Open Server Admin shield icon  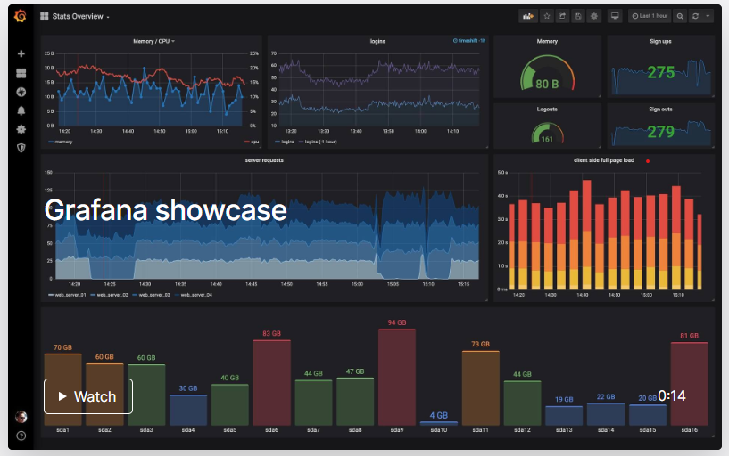click(x=21, y=148)
